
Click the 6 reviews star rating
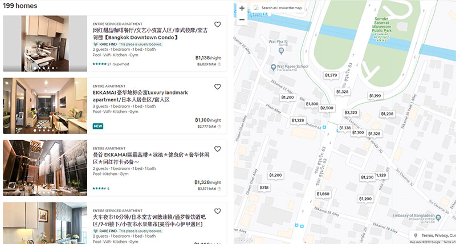point(101,189)
